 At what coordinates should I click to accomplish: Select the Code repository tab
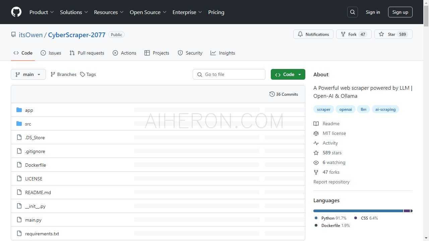[23, 53]
